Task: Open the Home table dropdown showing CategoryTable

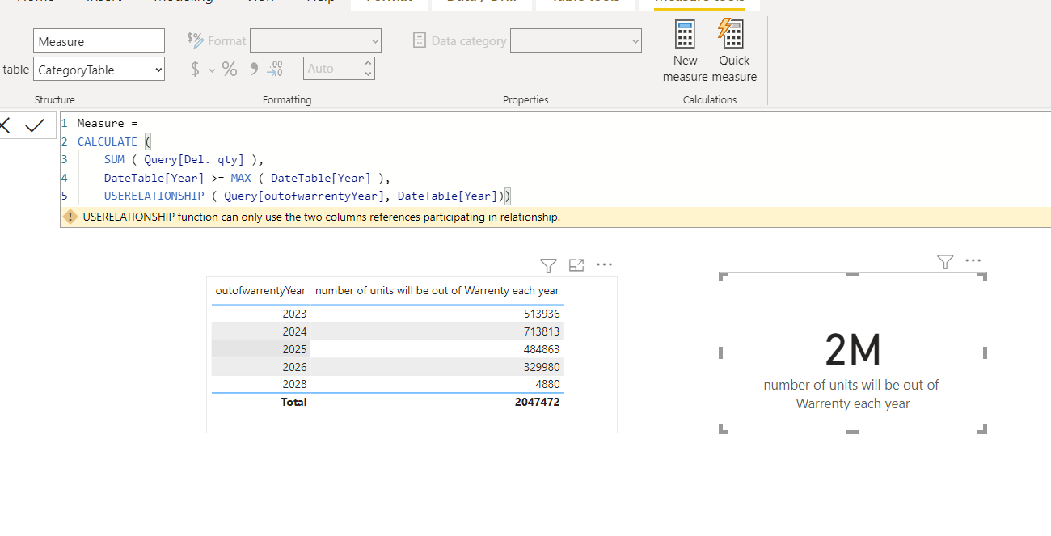Action: [99, 70]
